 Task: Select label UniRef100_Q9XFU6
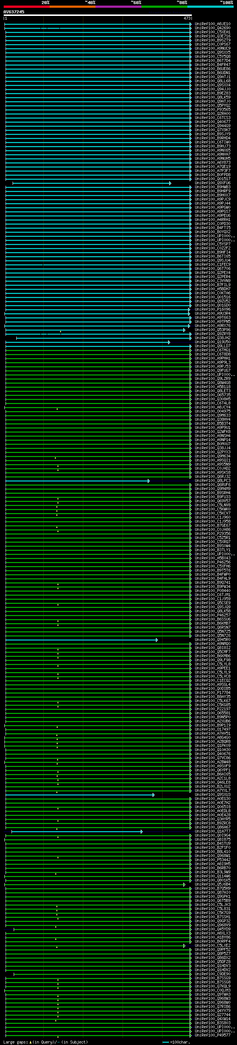212,183
